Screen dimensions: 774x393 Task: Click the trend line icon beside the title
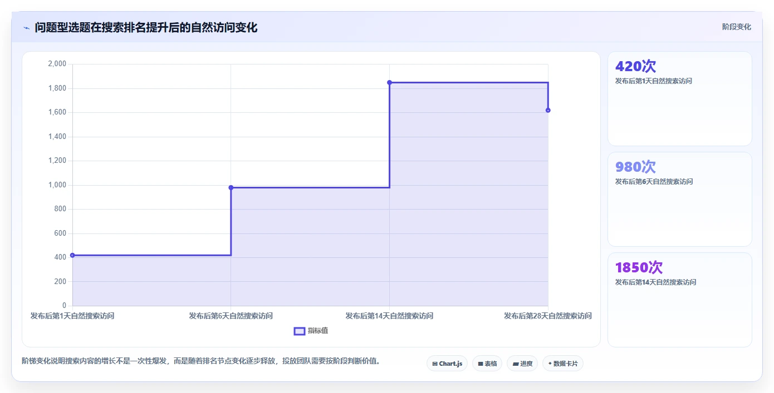[x=26, y=28]
